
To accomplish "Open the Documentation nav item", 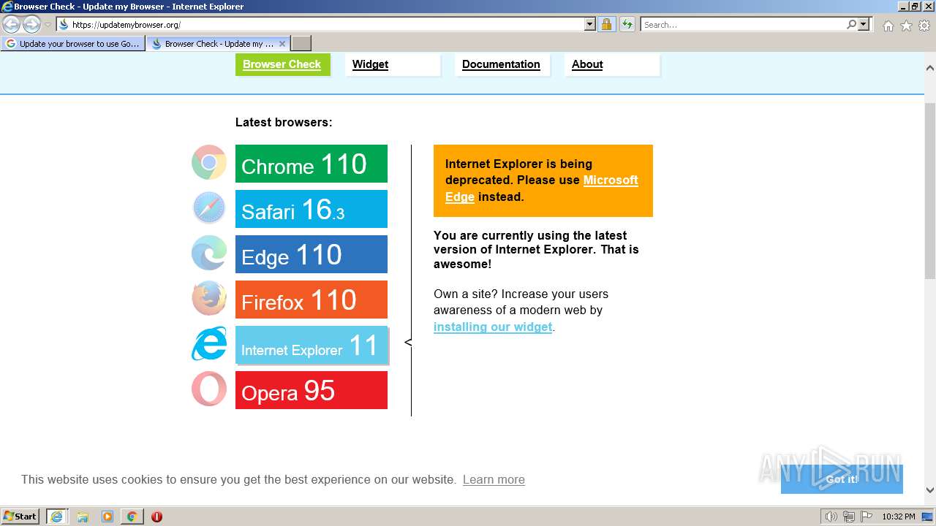I will 502,64.
